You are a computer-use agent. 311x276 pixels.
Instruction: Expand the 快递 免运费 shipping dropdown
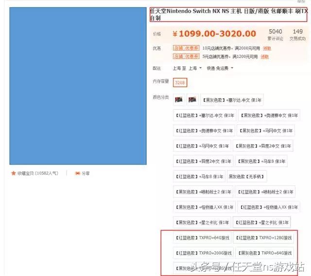point(232,68)
